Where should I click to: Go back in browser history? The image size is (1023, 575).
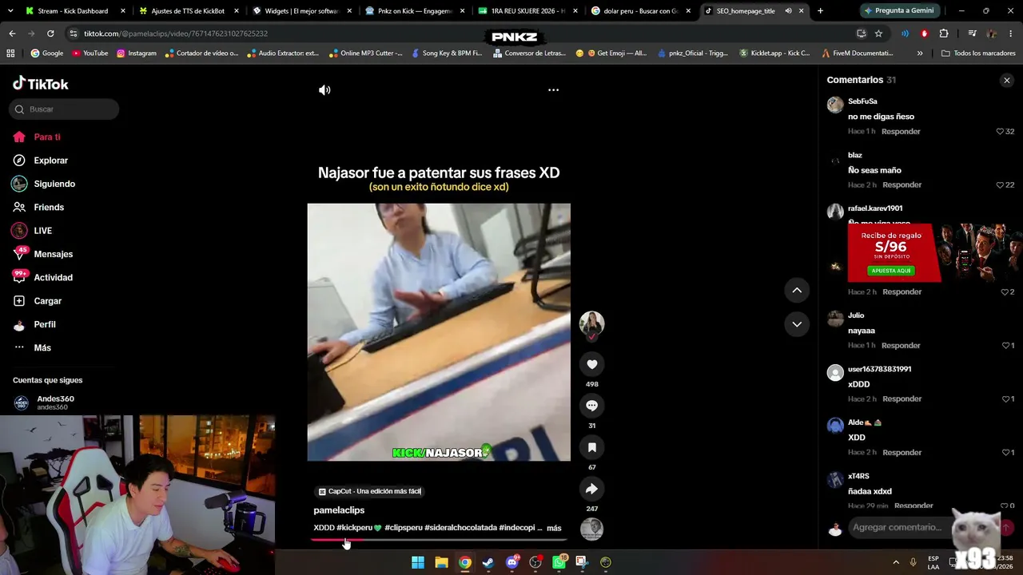tap(12, 34)
